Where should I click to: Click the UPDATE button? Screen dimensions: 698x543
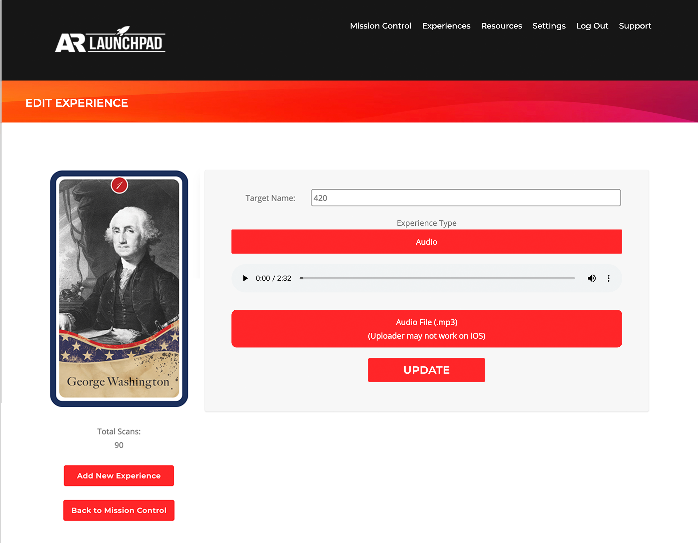pos(426,370)
